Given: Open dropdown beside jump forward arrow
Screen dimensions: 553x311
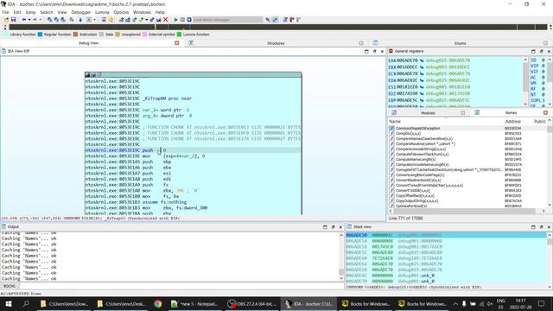Looking at the screenshot, I should click(40, 20).
